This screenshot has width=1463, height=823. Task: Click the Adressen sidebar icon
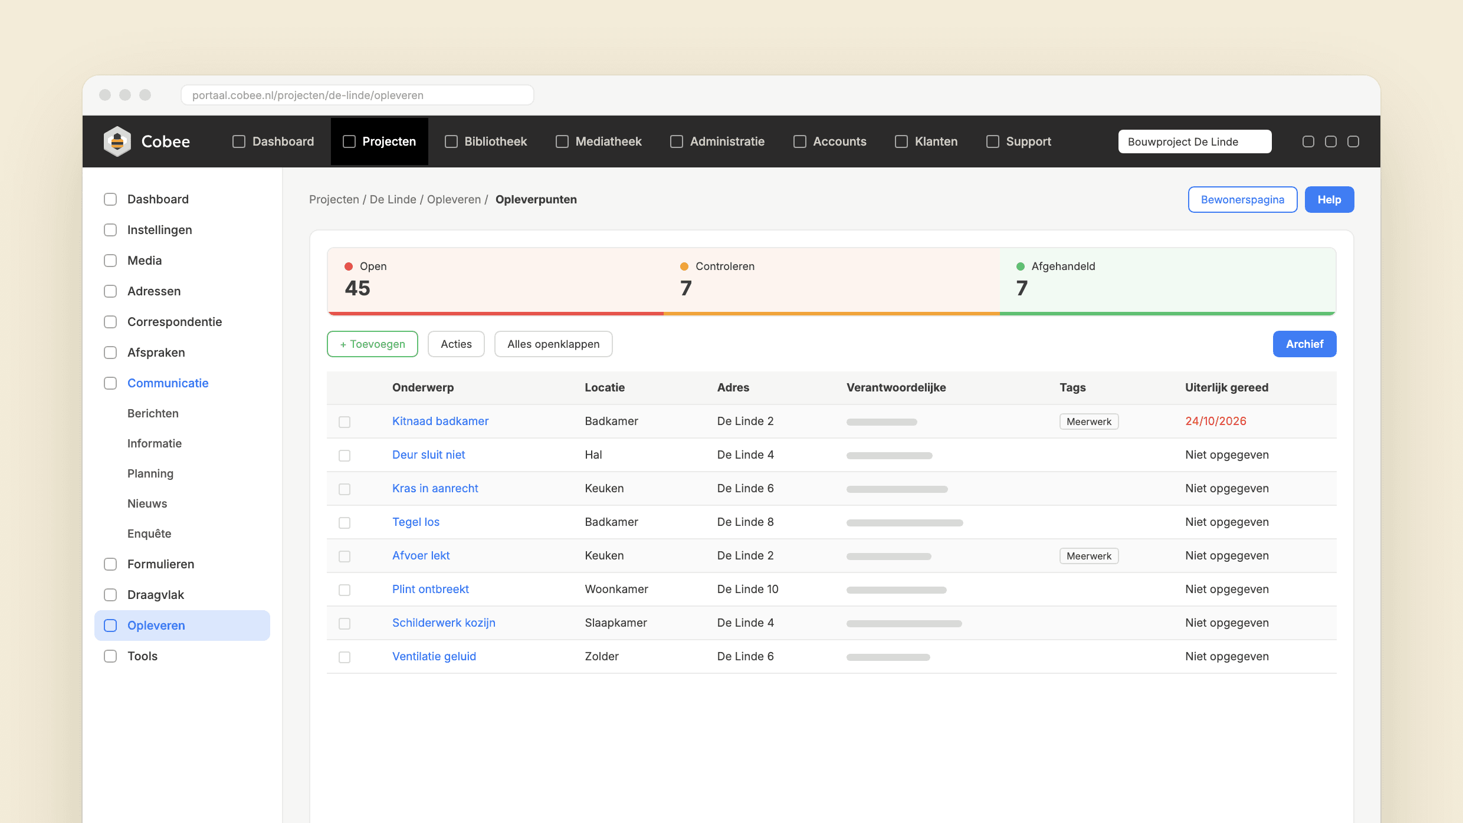pos(110,291)
